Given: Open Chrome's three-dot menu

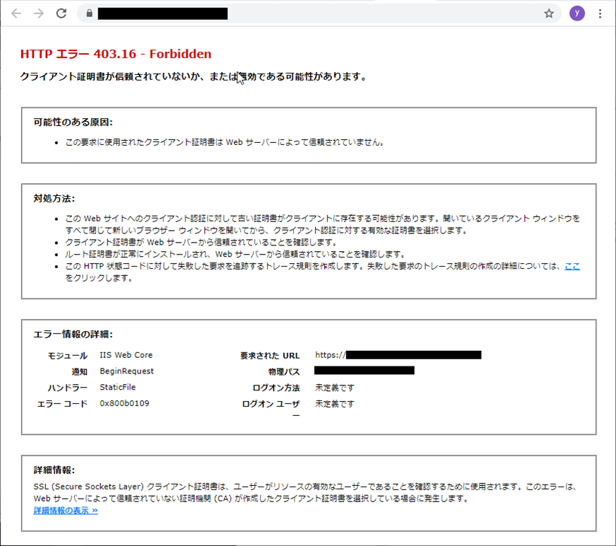Looking at the screenshot, I should tap(600, 13).
